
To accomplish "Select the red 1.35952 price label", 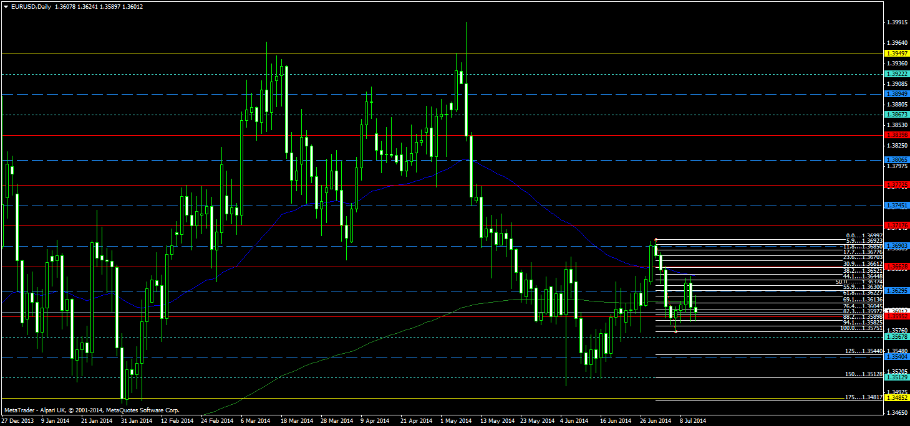I will [x=896, y=316].
